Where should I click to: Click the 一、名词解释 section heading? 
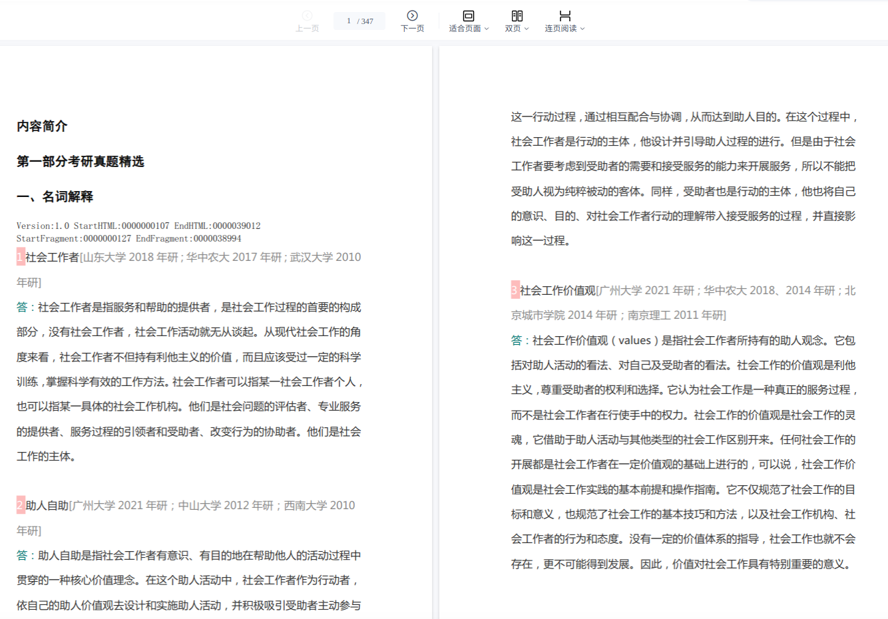click(x=55, y=197)
